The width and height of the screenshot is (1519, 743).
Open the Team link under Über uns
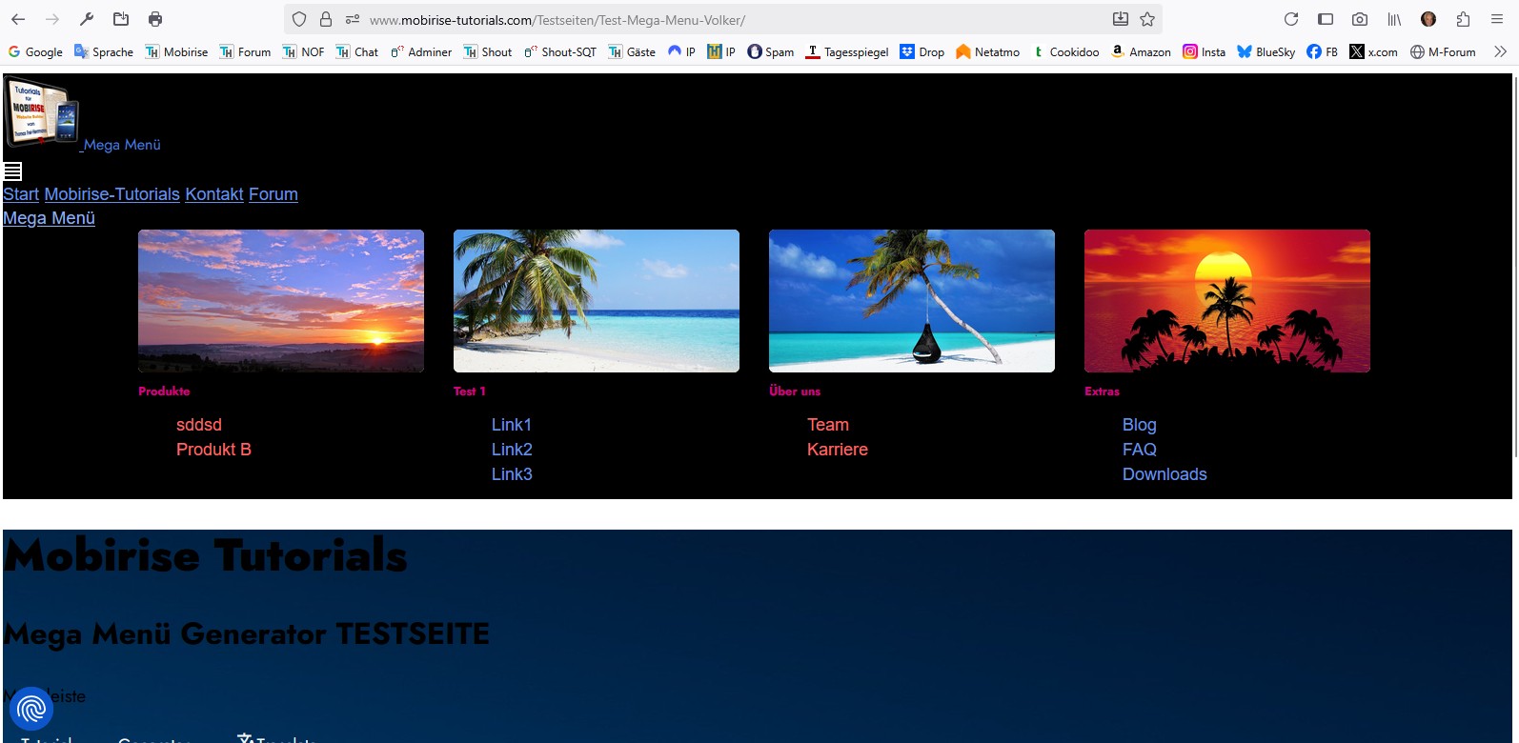click(x=828, y=425)
